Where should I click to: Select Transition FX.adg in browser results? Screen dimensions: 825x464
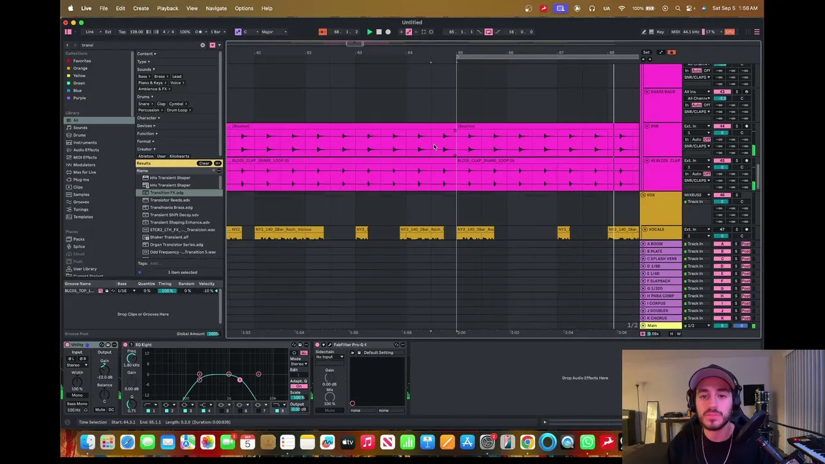click(x=167, y=193)
